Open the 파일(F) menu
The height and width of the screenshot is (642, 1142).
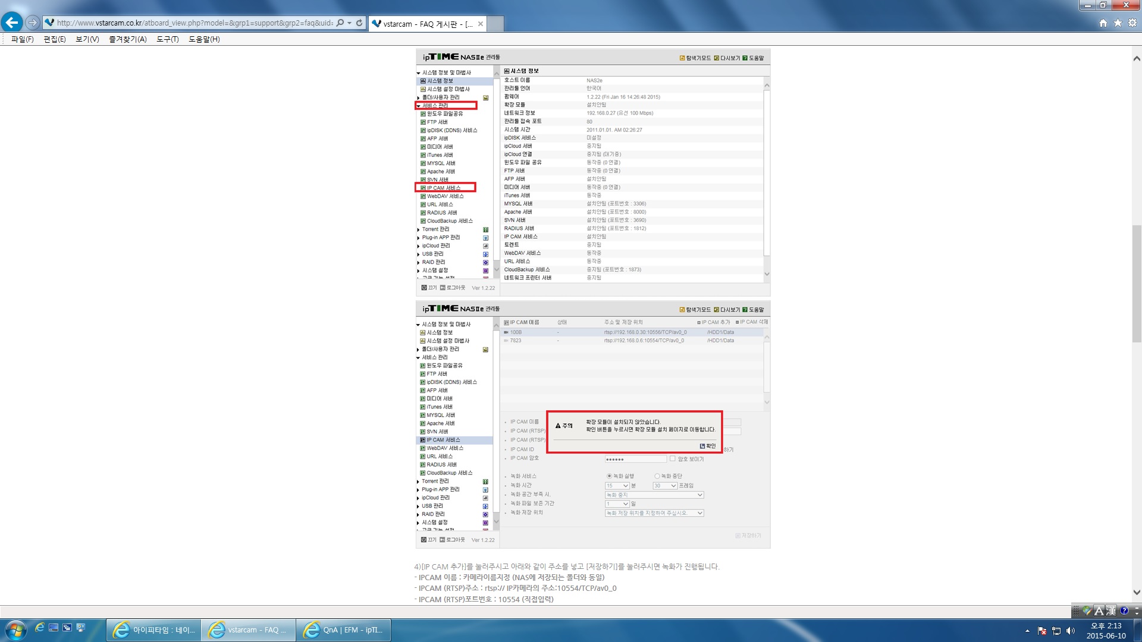22,39
